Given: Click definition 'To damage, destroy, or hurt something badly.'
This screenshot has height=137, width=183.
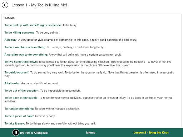Looking at the screenshot, I should 75,47.
